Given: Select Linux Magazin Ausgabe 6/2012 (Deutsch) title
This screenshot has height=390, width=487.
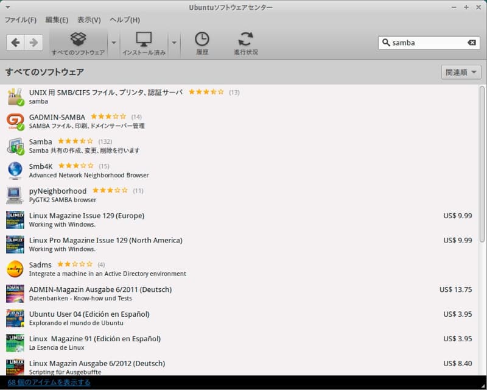Looking at the screenshot, I should click(x=97, y=363).
